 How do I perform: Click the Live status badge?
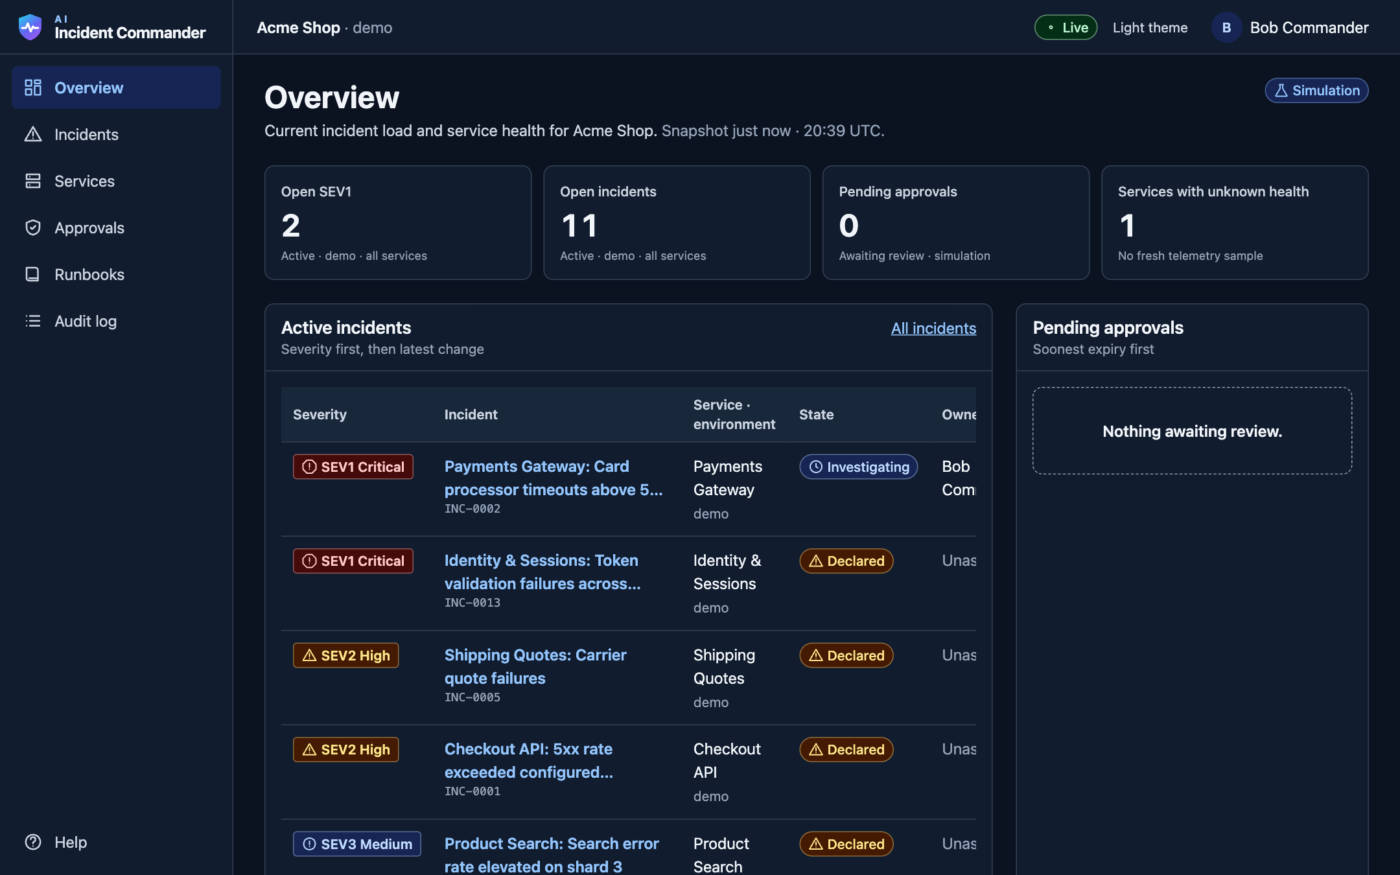1066,27
